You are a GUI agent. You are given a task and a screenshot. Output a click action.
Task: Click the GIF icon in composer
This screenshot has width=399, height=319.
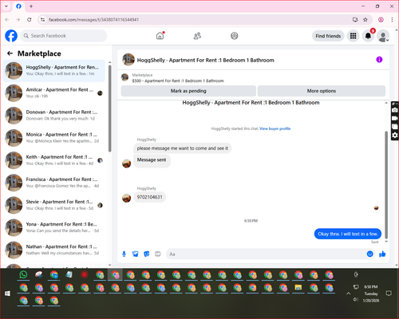[158, 254]
